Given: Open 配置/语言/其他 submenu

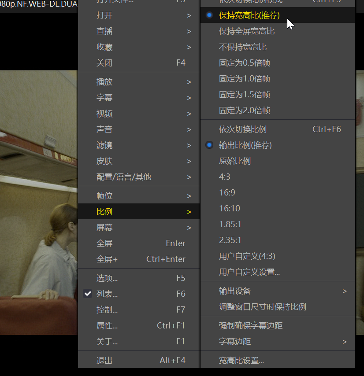Looking at the screenshot, I should pos(139,177).
